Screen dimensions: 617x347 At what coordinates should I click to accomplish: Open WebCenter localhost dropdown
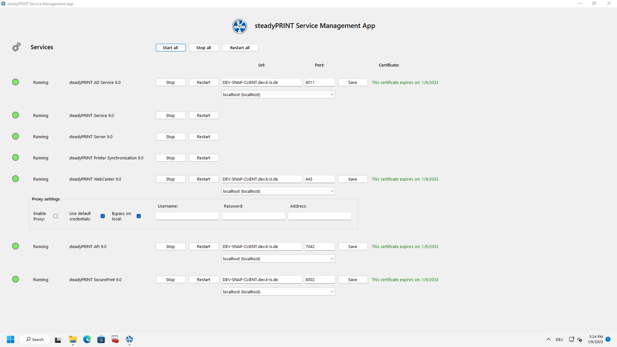point(279,191)
